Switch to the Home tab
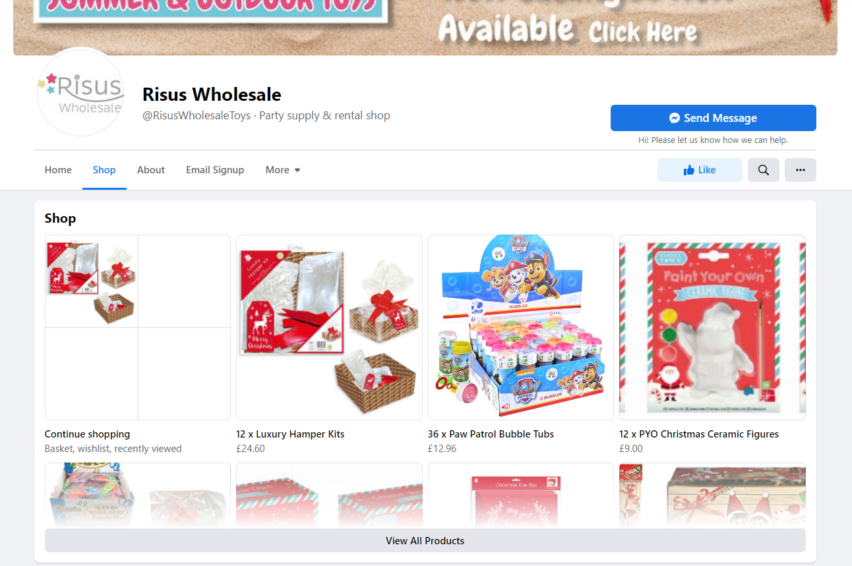The height and width of the screenshot is (566, 852). [58, 170]
